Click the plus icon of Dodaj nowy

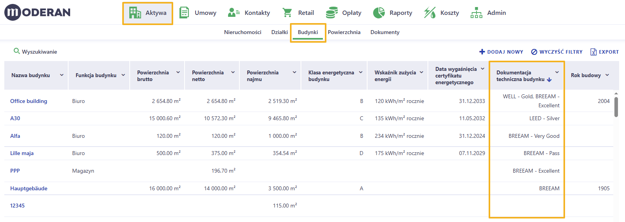point(482,52)
